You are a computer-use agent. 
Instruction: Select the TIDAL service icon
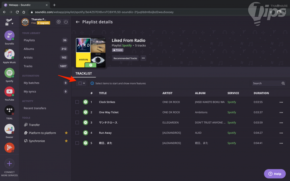point(9,110)
